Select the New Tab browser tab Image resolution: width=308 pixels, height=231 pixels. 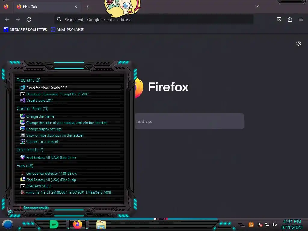pos(47,7)
